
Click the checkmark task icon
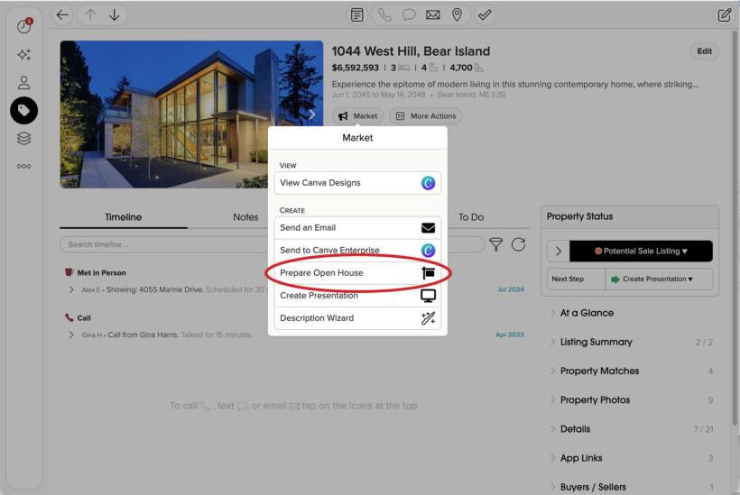coord(485,15)
